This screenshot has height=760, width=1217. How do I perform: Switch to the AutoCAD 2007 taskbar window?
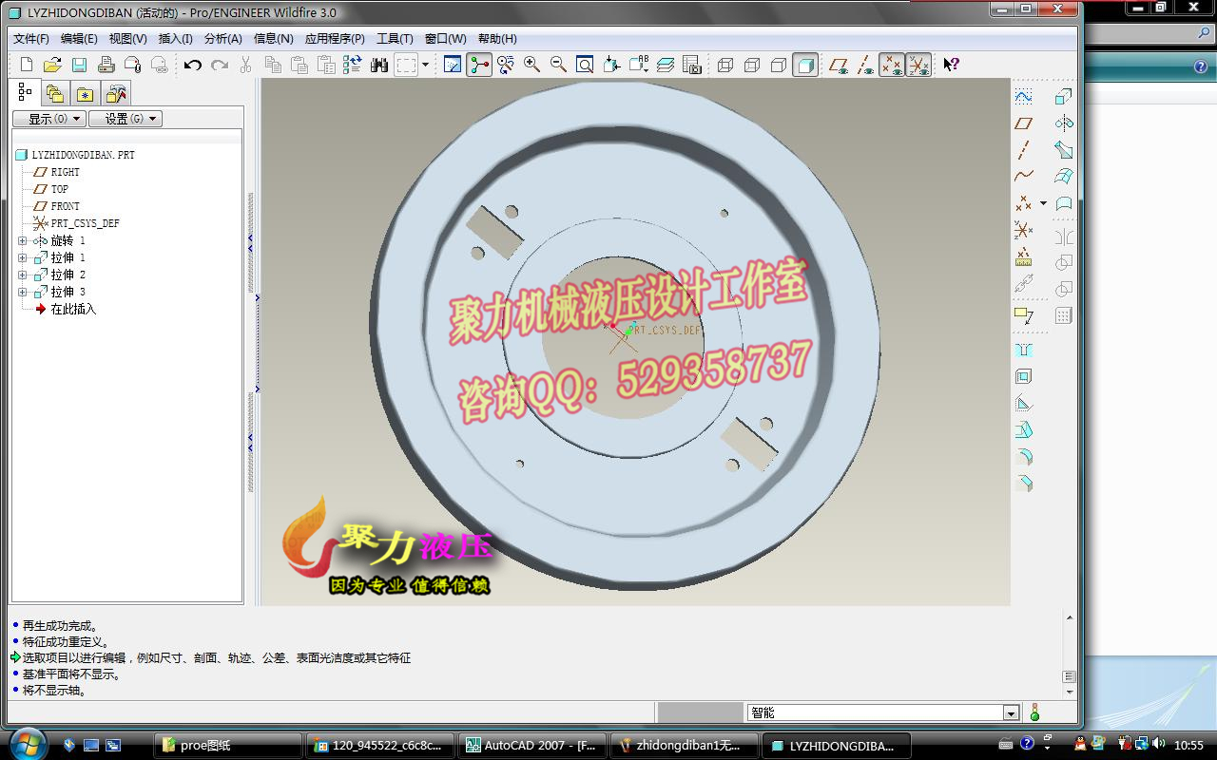[x=531, y=745]
